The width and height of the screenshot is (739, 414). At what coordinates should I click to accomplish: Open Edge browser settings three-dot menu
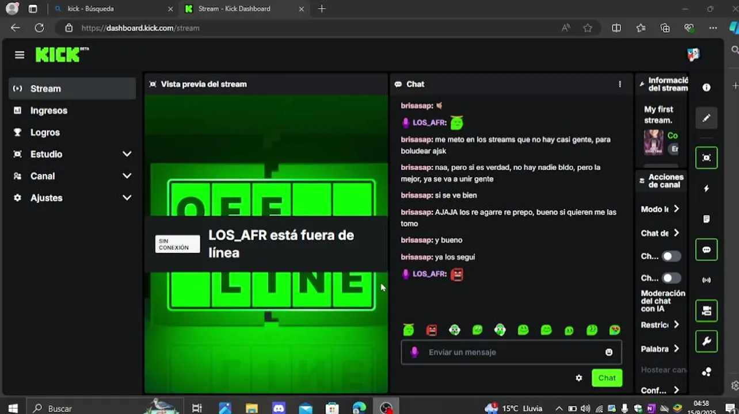pyautogui.click(x=713, y=28)
